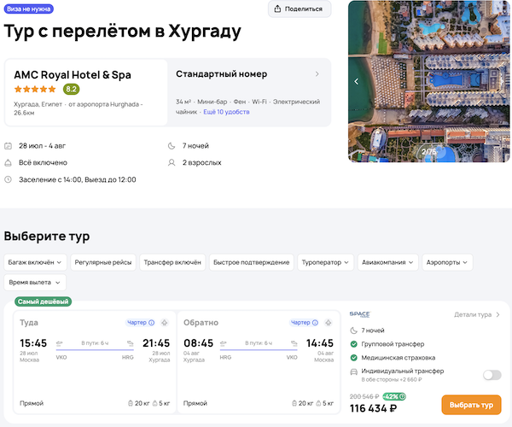Viewport: 512px width, 427px height.
Task: Select the Быстрое подтверждение filter chip
Action: [249, 262]
